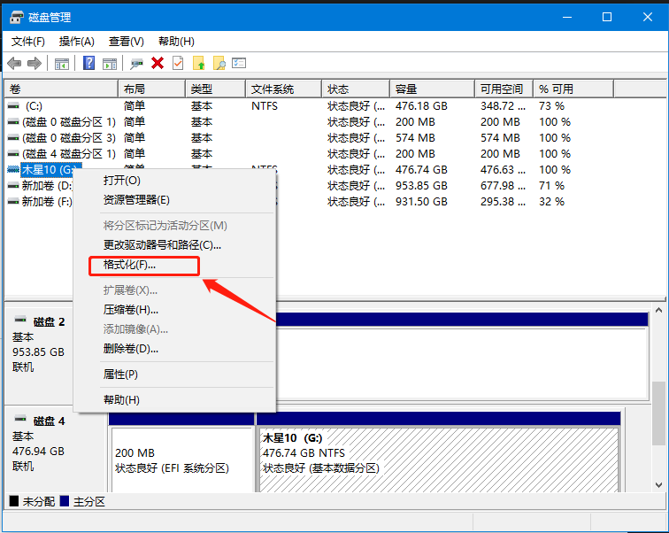Click the 磁盘 4 disk label panel
The width and height of the screenshot is (669, 533).
coord(55,443)
